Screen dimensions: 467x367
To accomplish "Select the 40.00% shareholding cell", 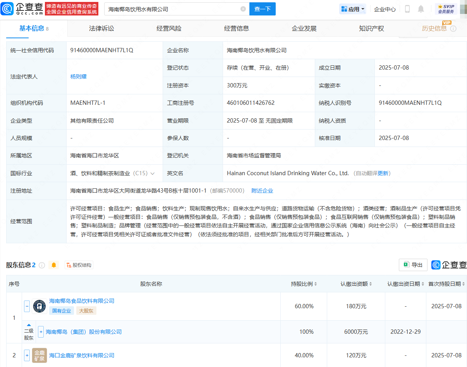I will (304, 355).
